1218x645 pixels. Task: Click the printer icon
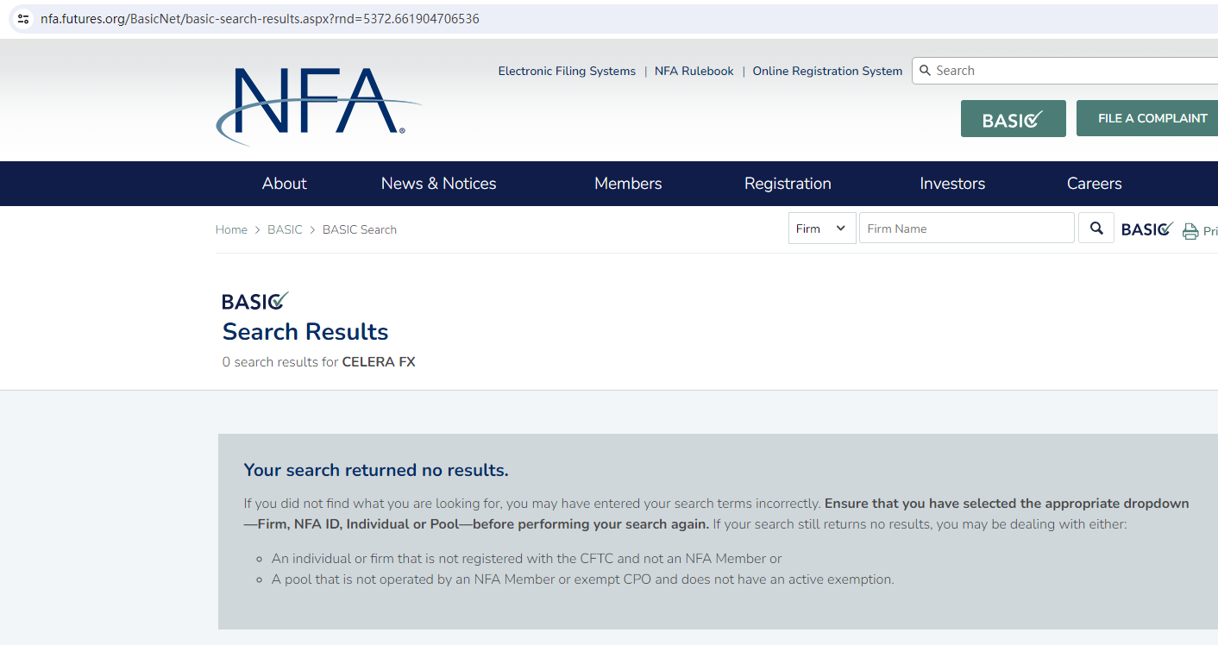point(1190,231)
